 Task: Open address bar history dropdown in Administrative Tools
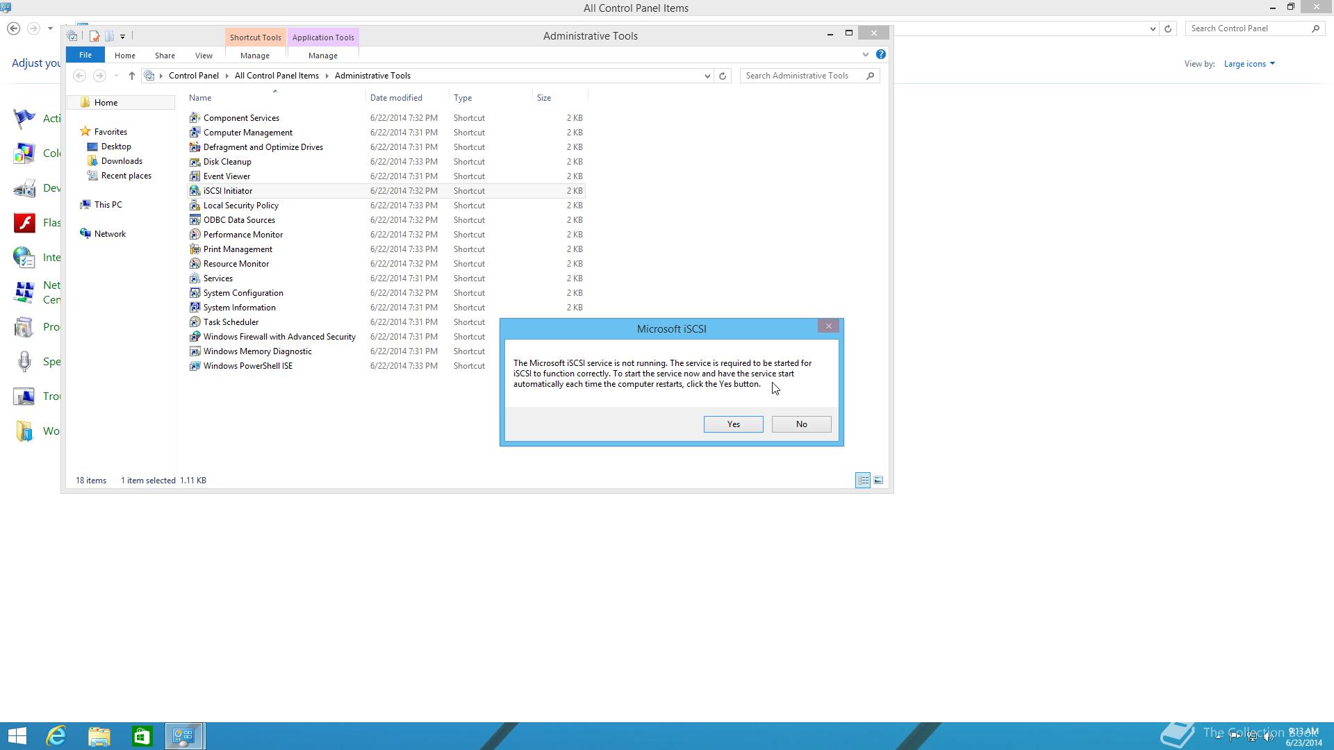pyautogui.click(x=707, y=76)
